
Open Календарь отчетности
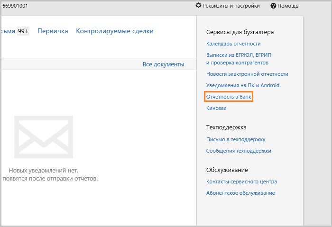233,44
